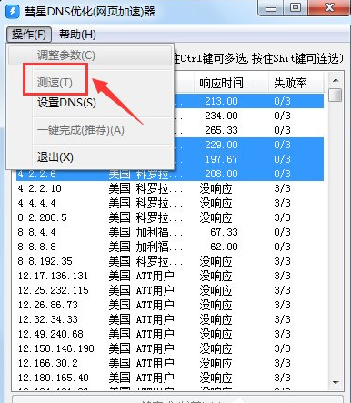Click the vertical scrollbar thumb
The image size is (351, 403).
[x=336, y=96]
